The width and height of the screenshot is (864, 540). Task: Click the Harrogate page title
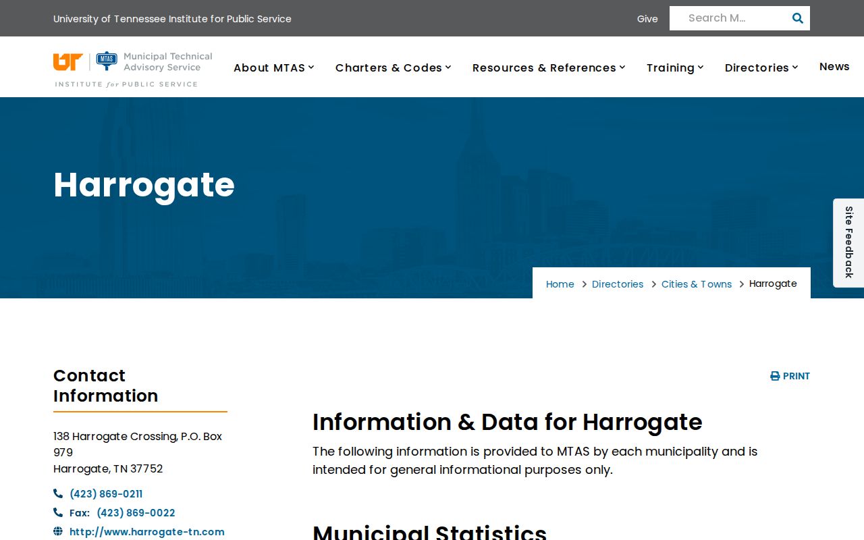pos(144,184)
